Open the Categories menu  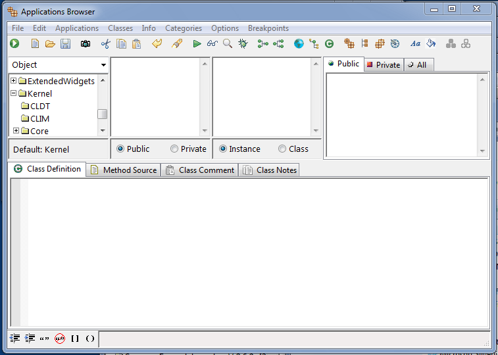click(x=184, y=28)
